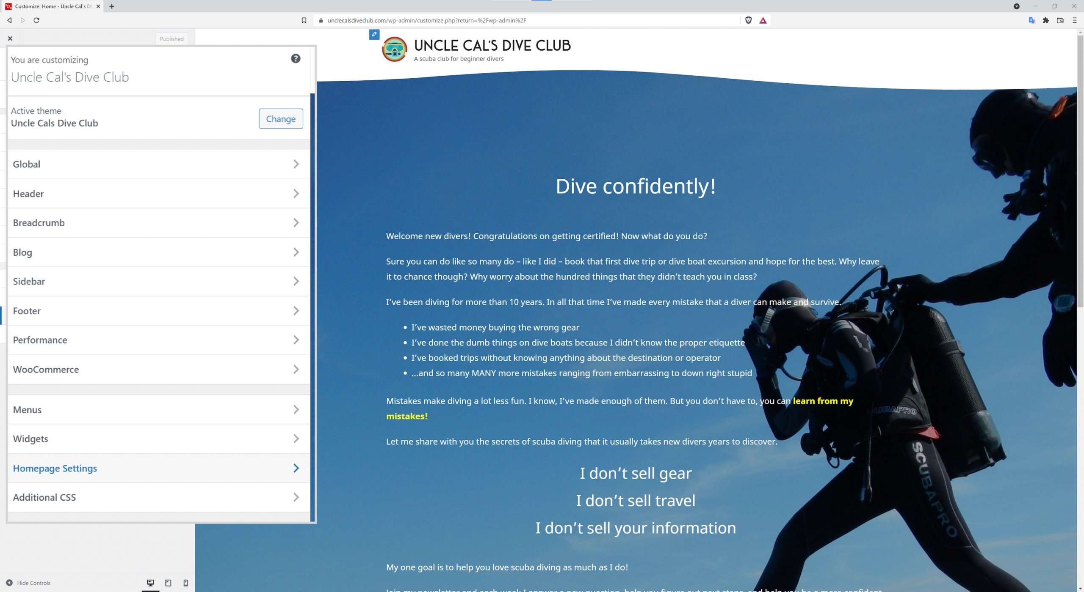Open a new browser tab with plus icon
1084x592 pixels.
pyautogui.click(x=112, y=6)
